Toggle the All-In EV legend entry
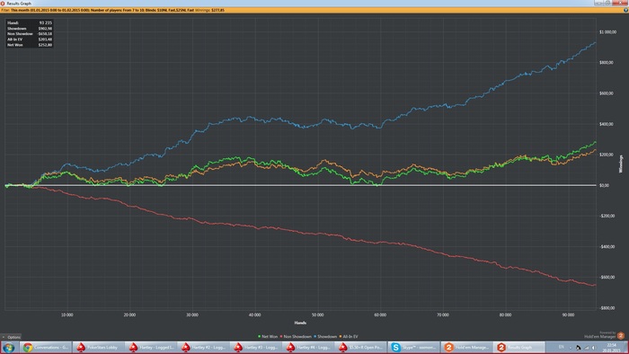This screenshot has height=354, width=629. [x=349, y=337]
